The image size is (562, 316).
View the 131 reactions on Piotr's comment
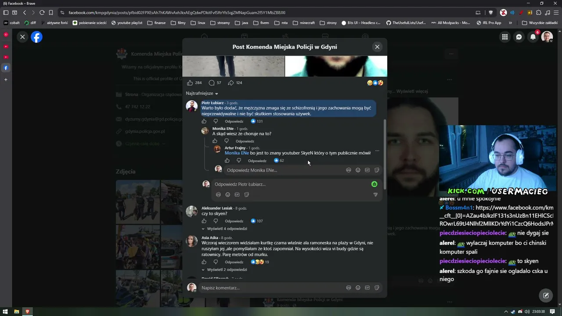click(257, 122)
